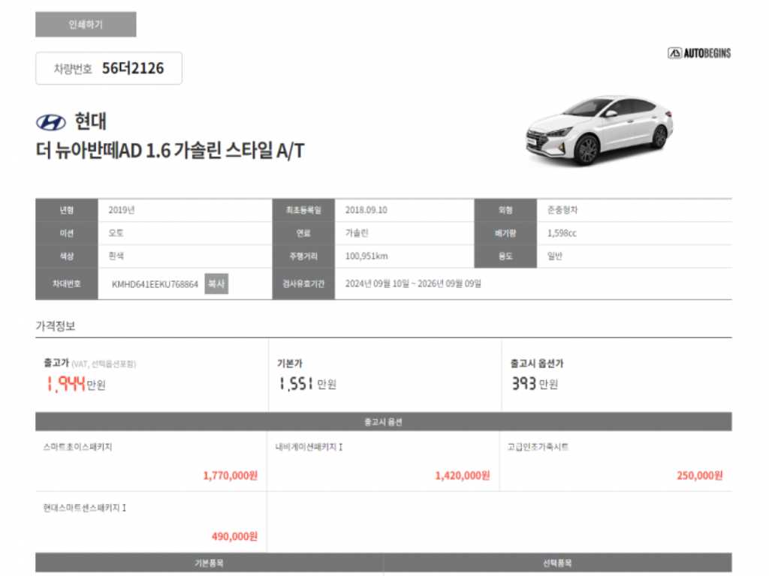Click the 인쇄하기 print button
Image resolution: width=769 pixels, height=576 pixels.
[86, 25]
